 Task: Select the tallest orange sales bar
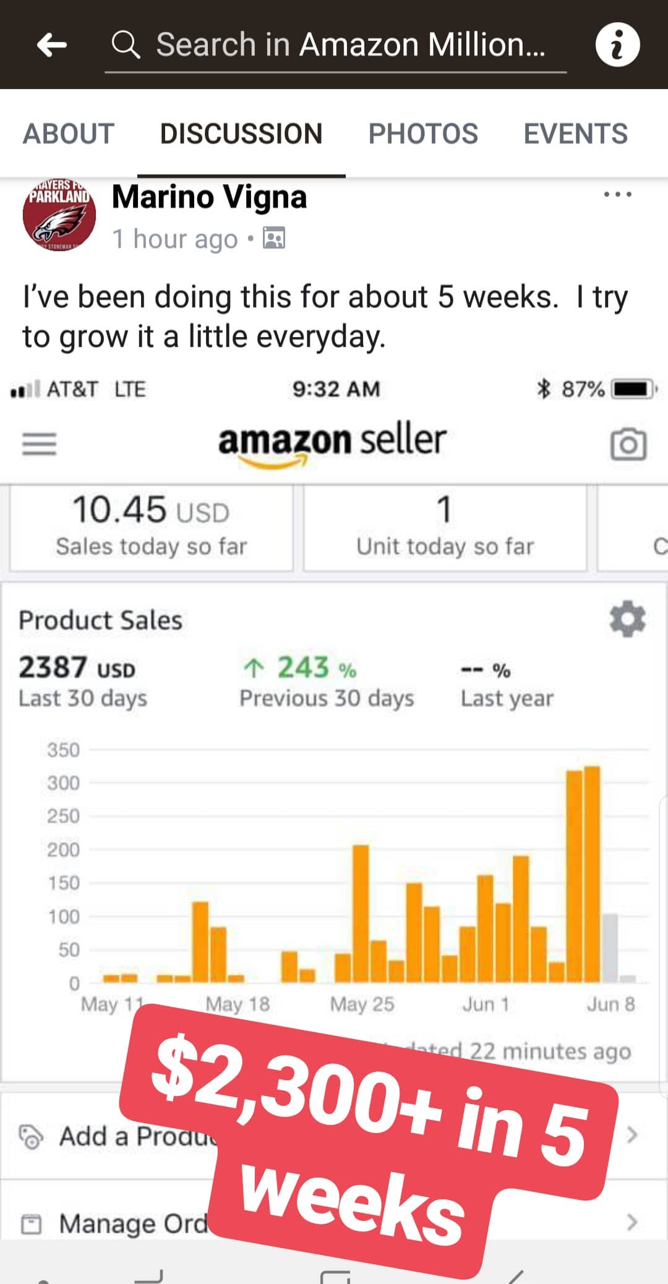(x=592, y=874)
